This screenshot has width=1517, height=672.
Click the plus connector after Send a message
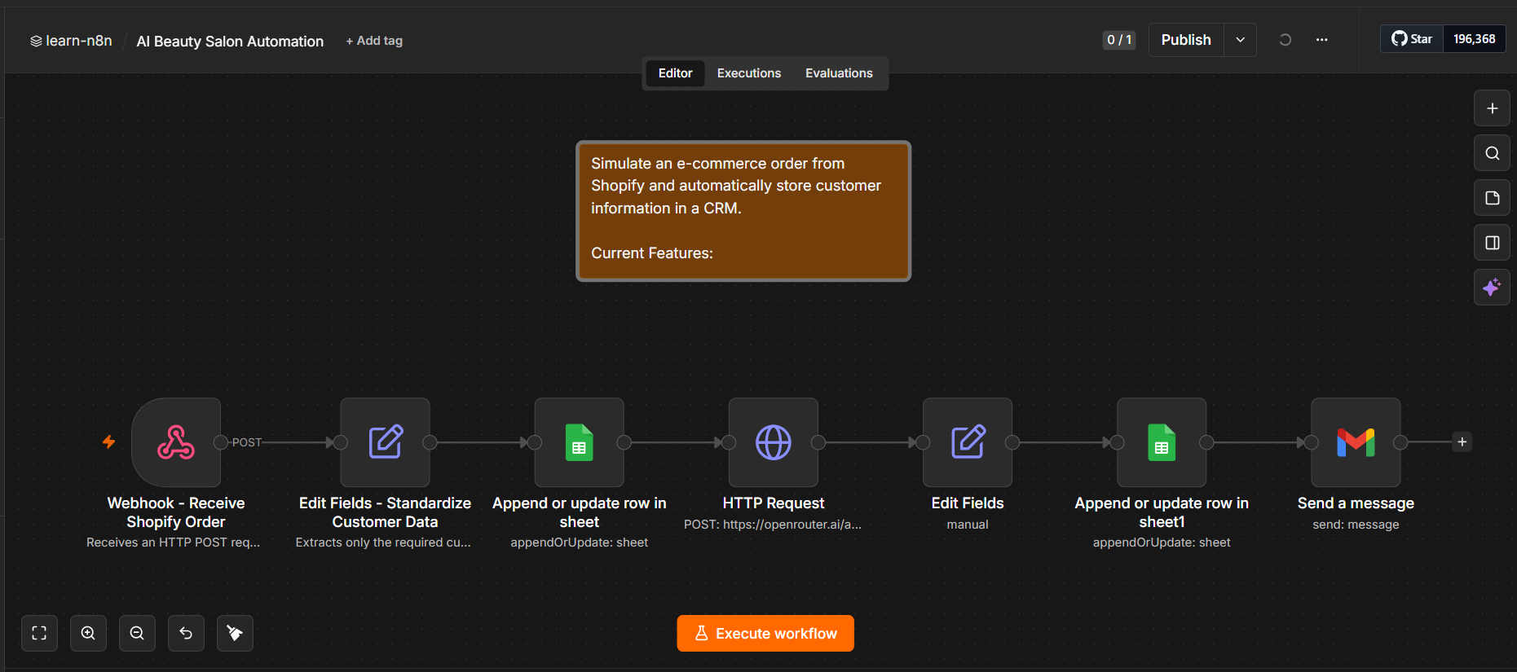tap(1462, 441)
